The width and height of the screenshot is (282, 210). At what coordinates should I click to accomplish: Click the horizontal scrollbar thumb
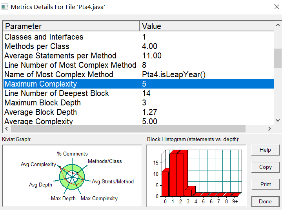(128, 129)
